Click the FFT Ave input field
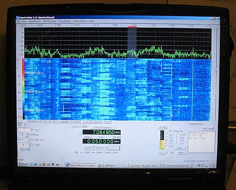This screenshot has height=190, width=236. [x=23, y=129]
